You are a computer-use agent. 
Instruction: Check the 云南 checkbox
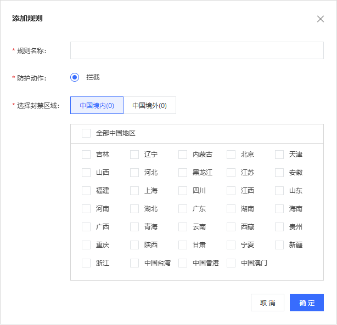(183, 227)
